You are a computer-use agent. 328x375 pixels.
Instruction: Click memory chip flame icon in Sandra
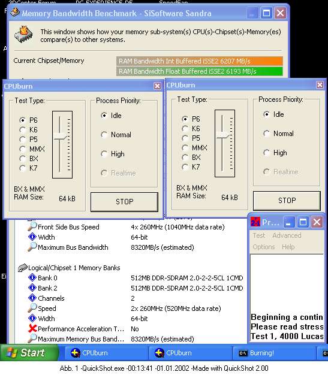(x=23, y=35)
